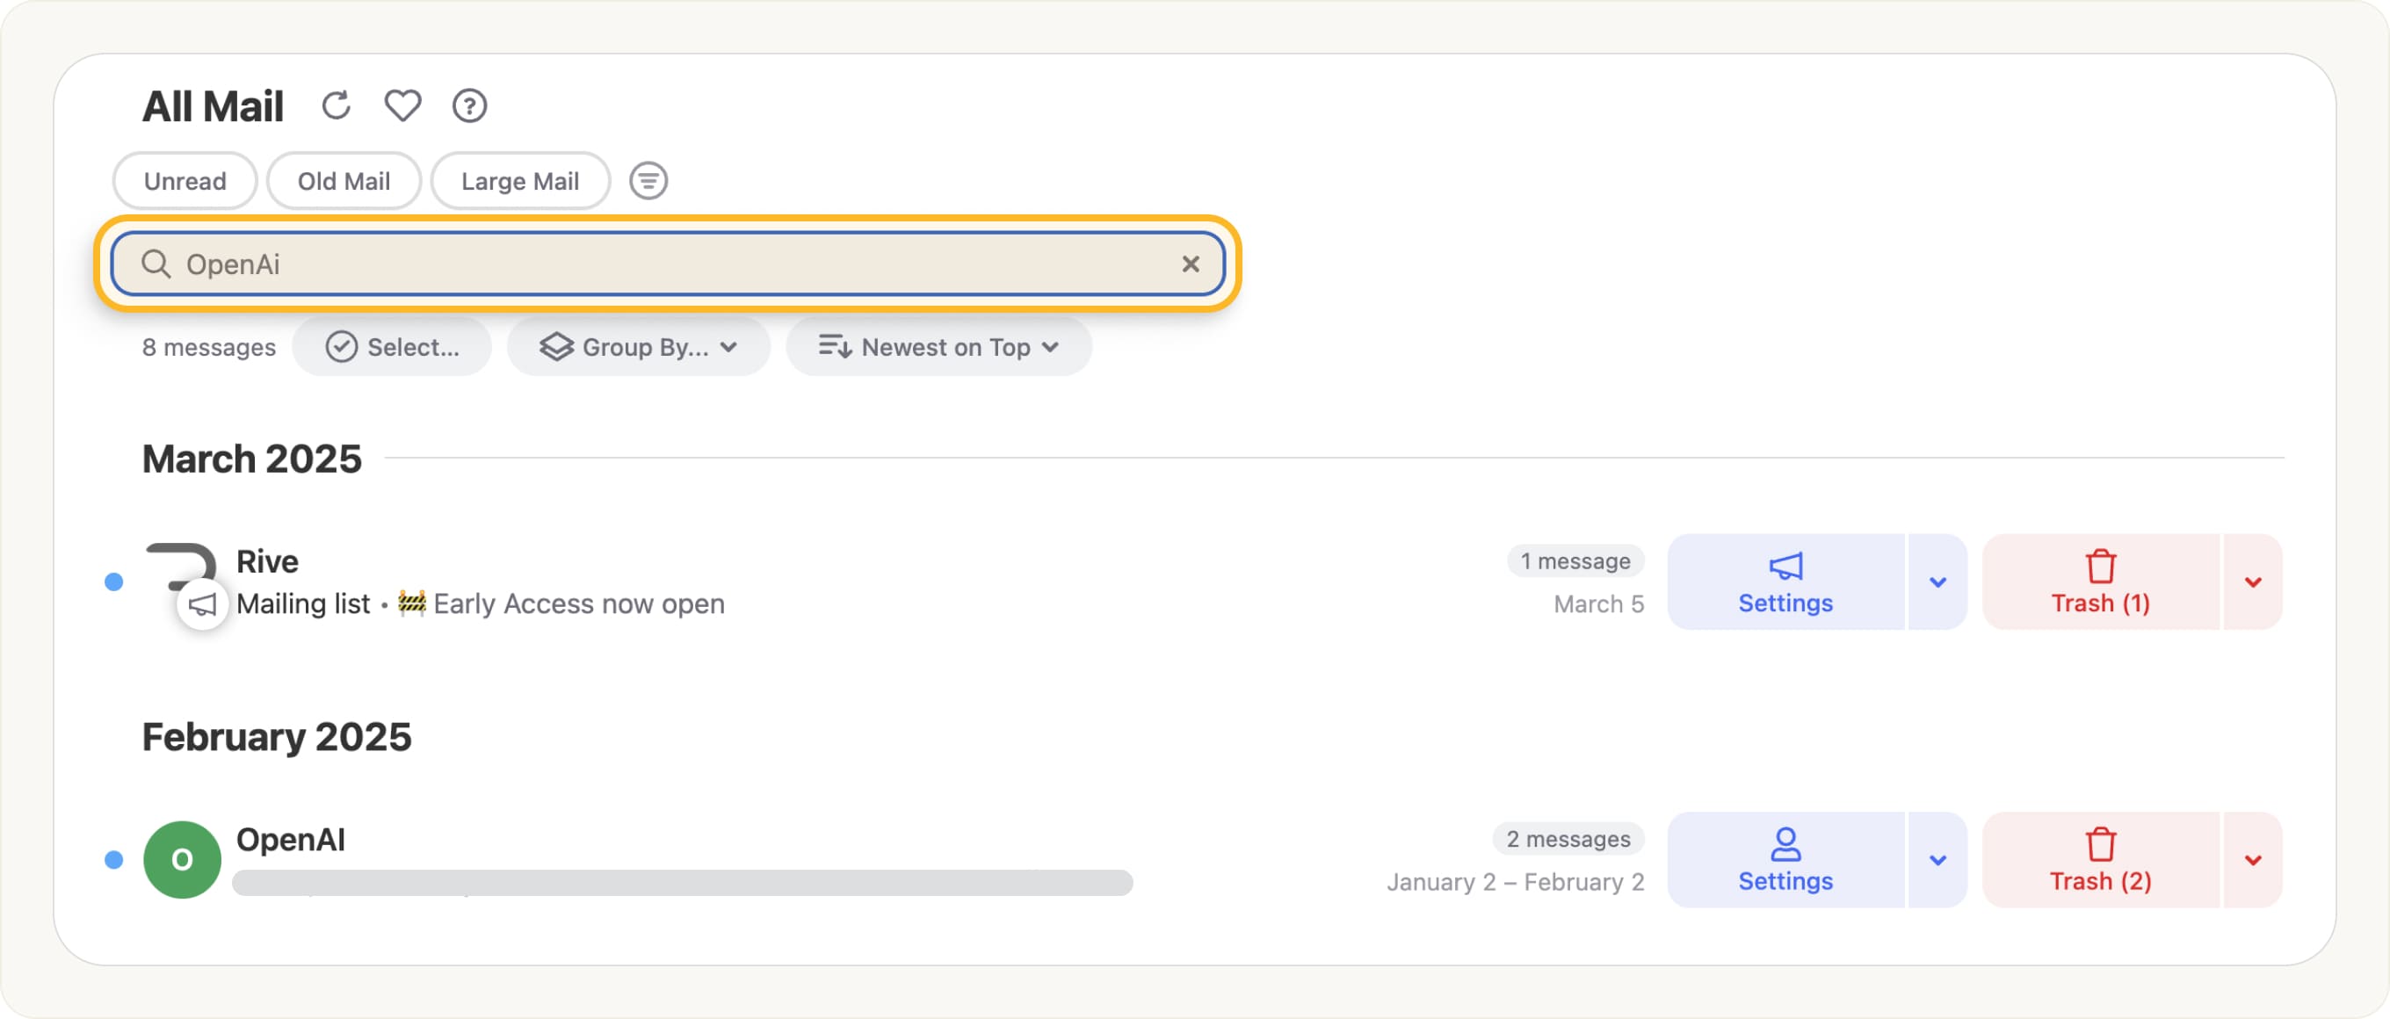Click the 'March 5' date
The height and width of the screenshot is (1019, 2390).
[1598, 603]
